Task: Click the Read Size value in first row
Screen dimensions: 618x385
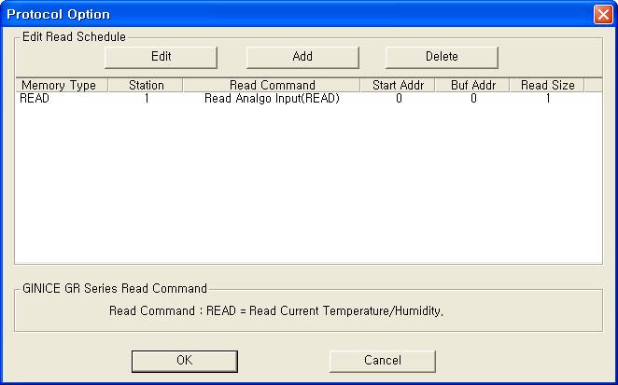Action: click(x=548, y=99)
